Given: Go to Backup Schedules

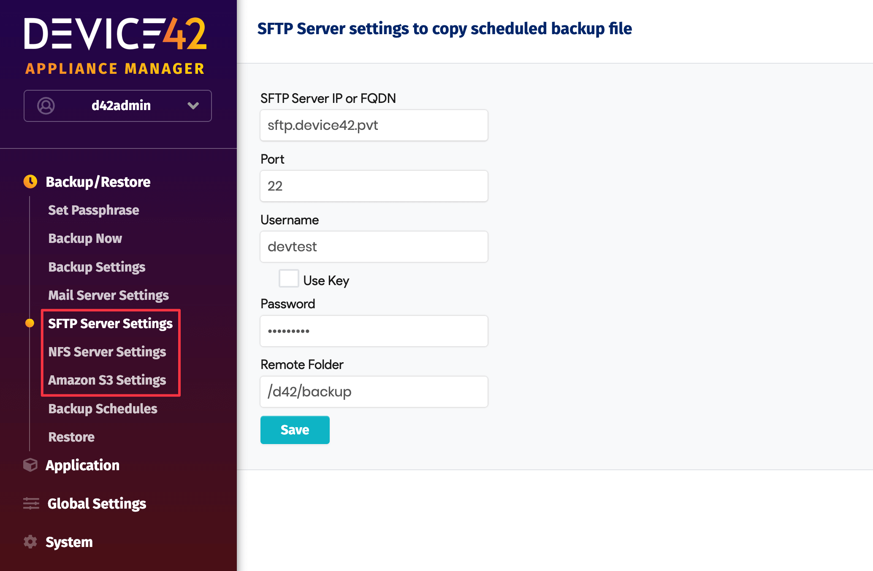Looking at the screenshot, I should tap(103, 408).
